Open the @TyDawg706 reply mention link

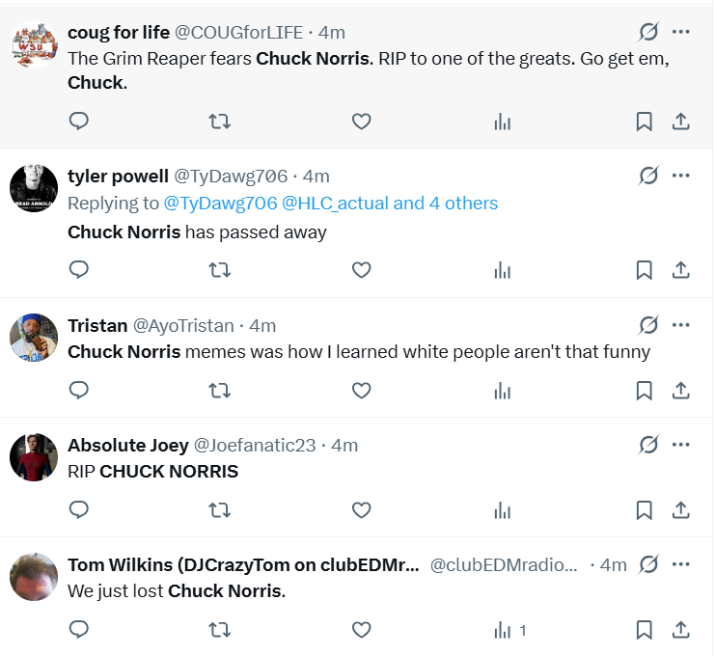tap(220, 204)
